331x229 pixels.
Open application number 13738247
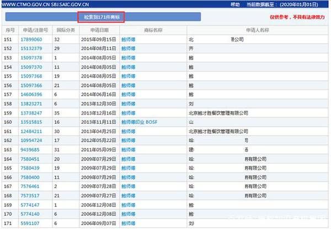(x=31, y=112)
